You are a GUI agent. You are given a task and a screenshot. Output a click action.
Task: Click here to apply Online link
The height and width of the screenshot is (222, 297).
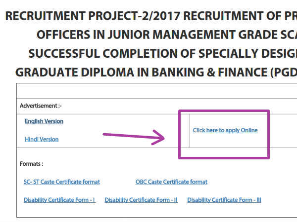[225, 130]
